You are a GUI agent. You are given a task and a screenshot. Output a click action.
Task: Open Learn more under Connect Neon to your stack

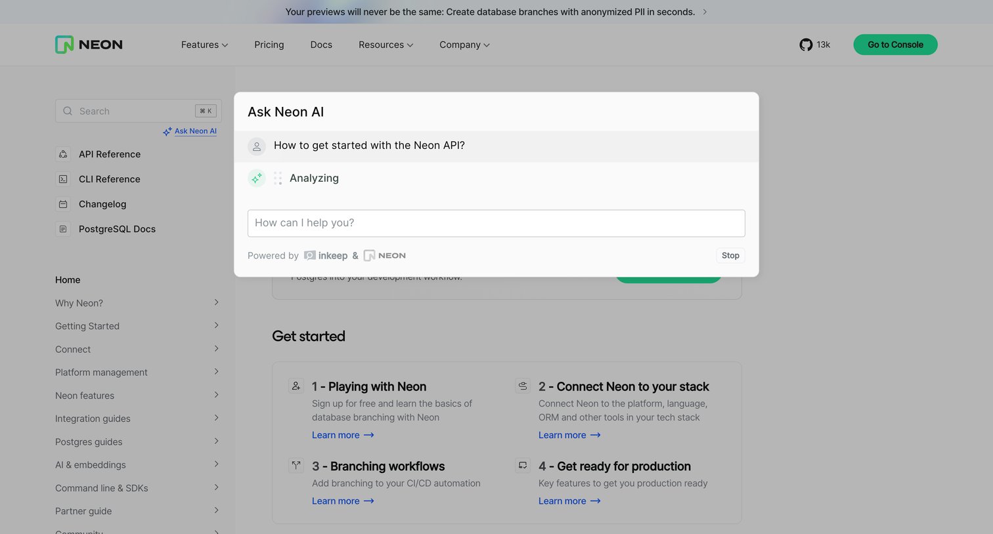coord(569,435)
